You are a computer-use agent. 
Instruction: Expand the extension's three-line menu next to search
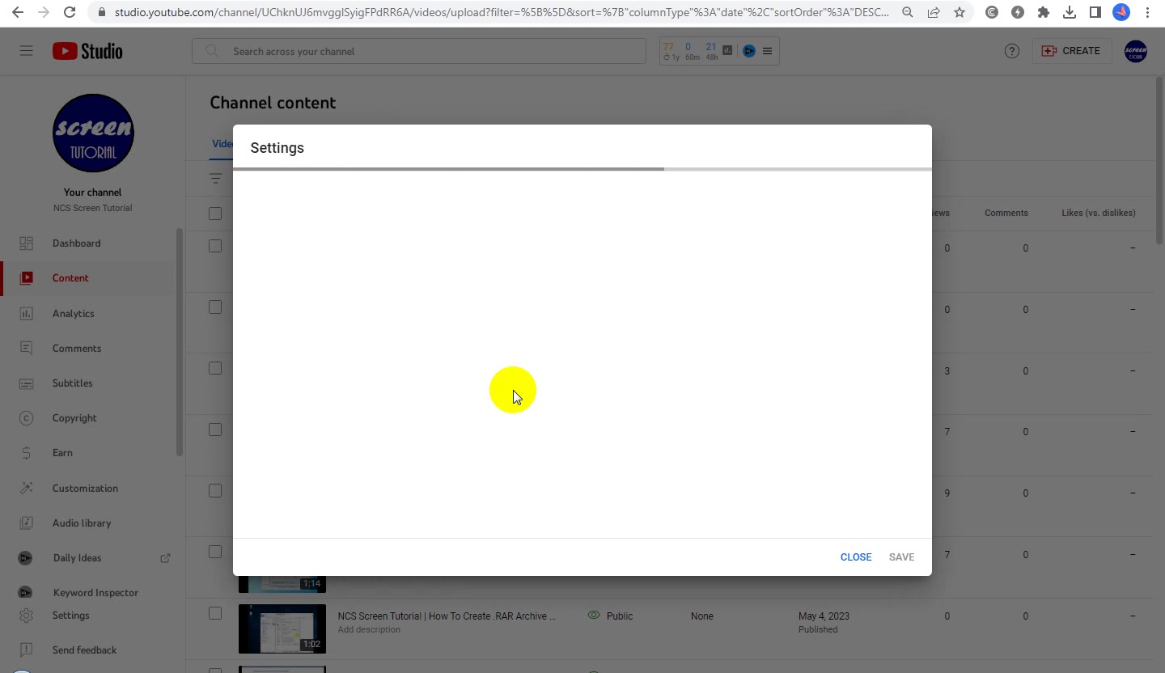click(767, 51)
